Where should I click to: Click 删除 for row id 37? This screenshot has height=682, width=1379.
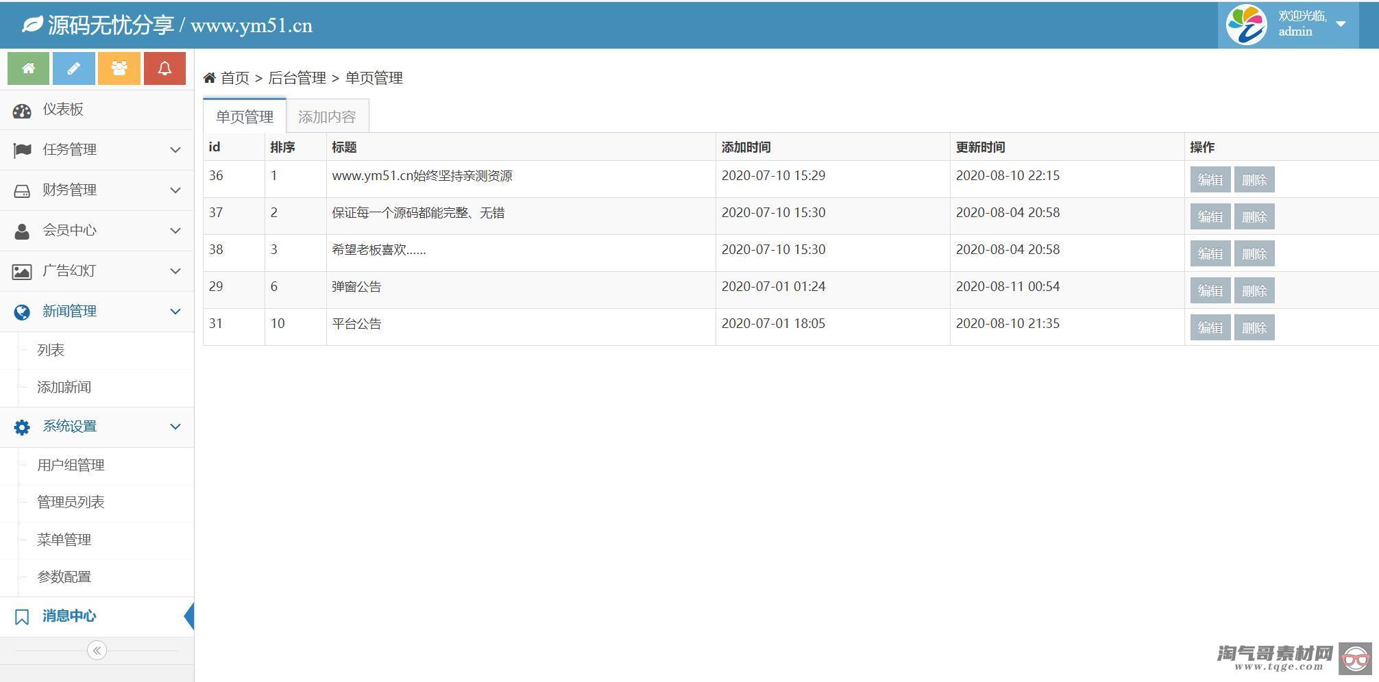click(1254, 217)
